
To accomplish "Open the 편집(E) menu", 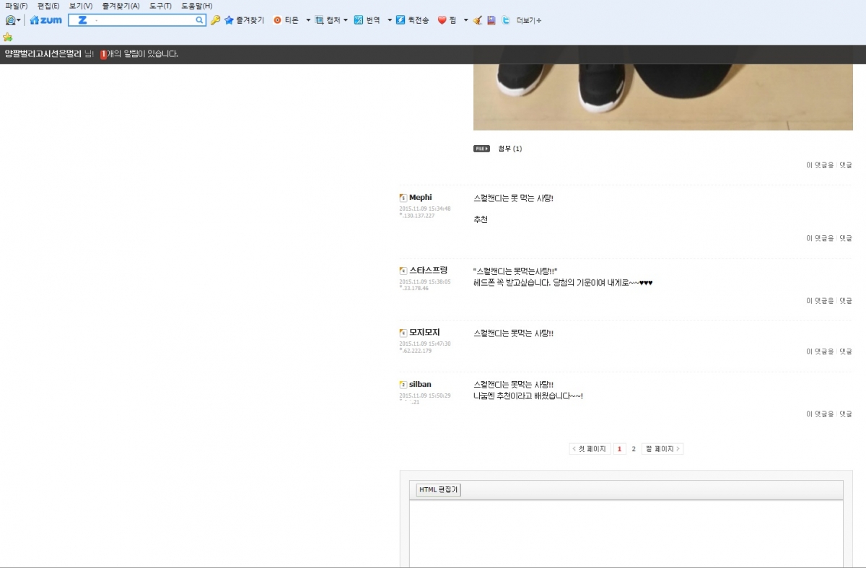I will 48,6.
